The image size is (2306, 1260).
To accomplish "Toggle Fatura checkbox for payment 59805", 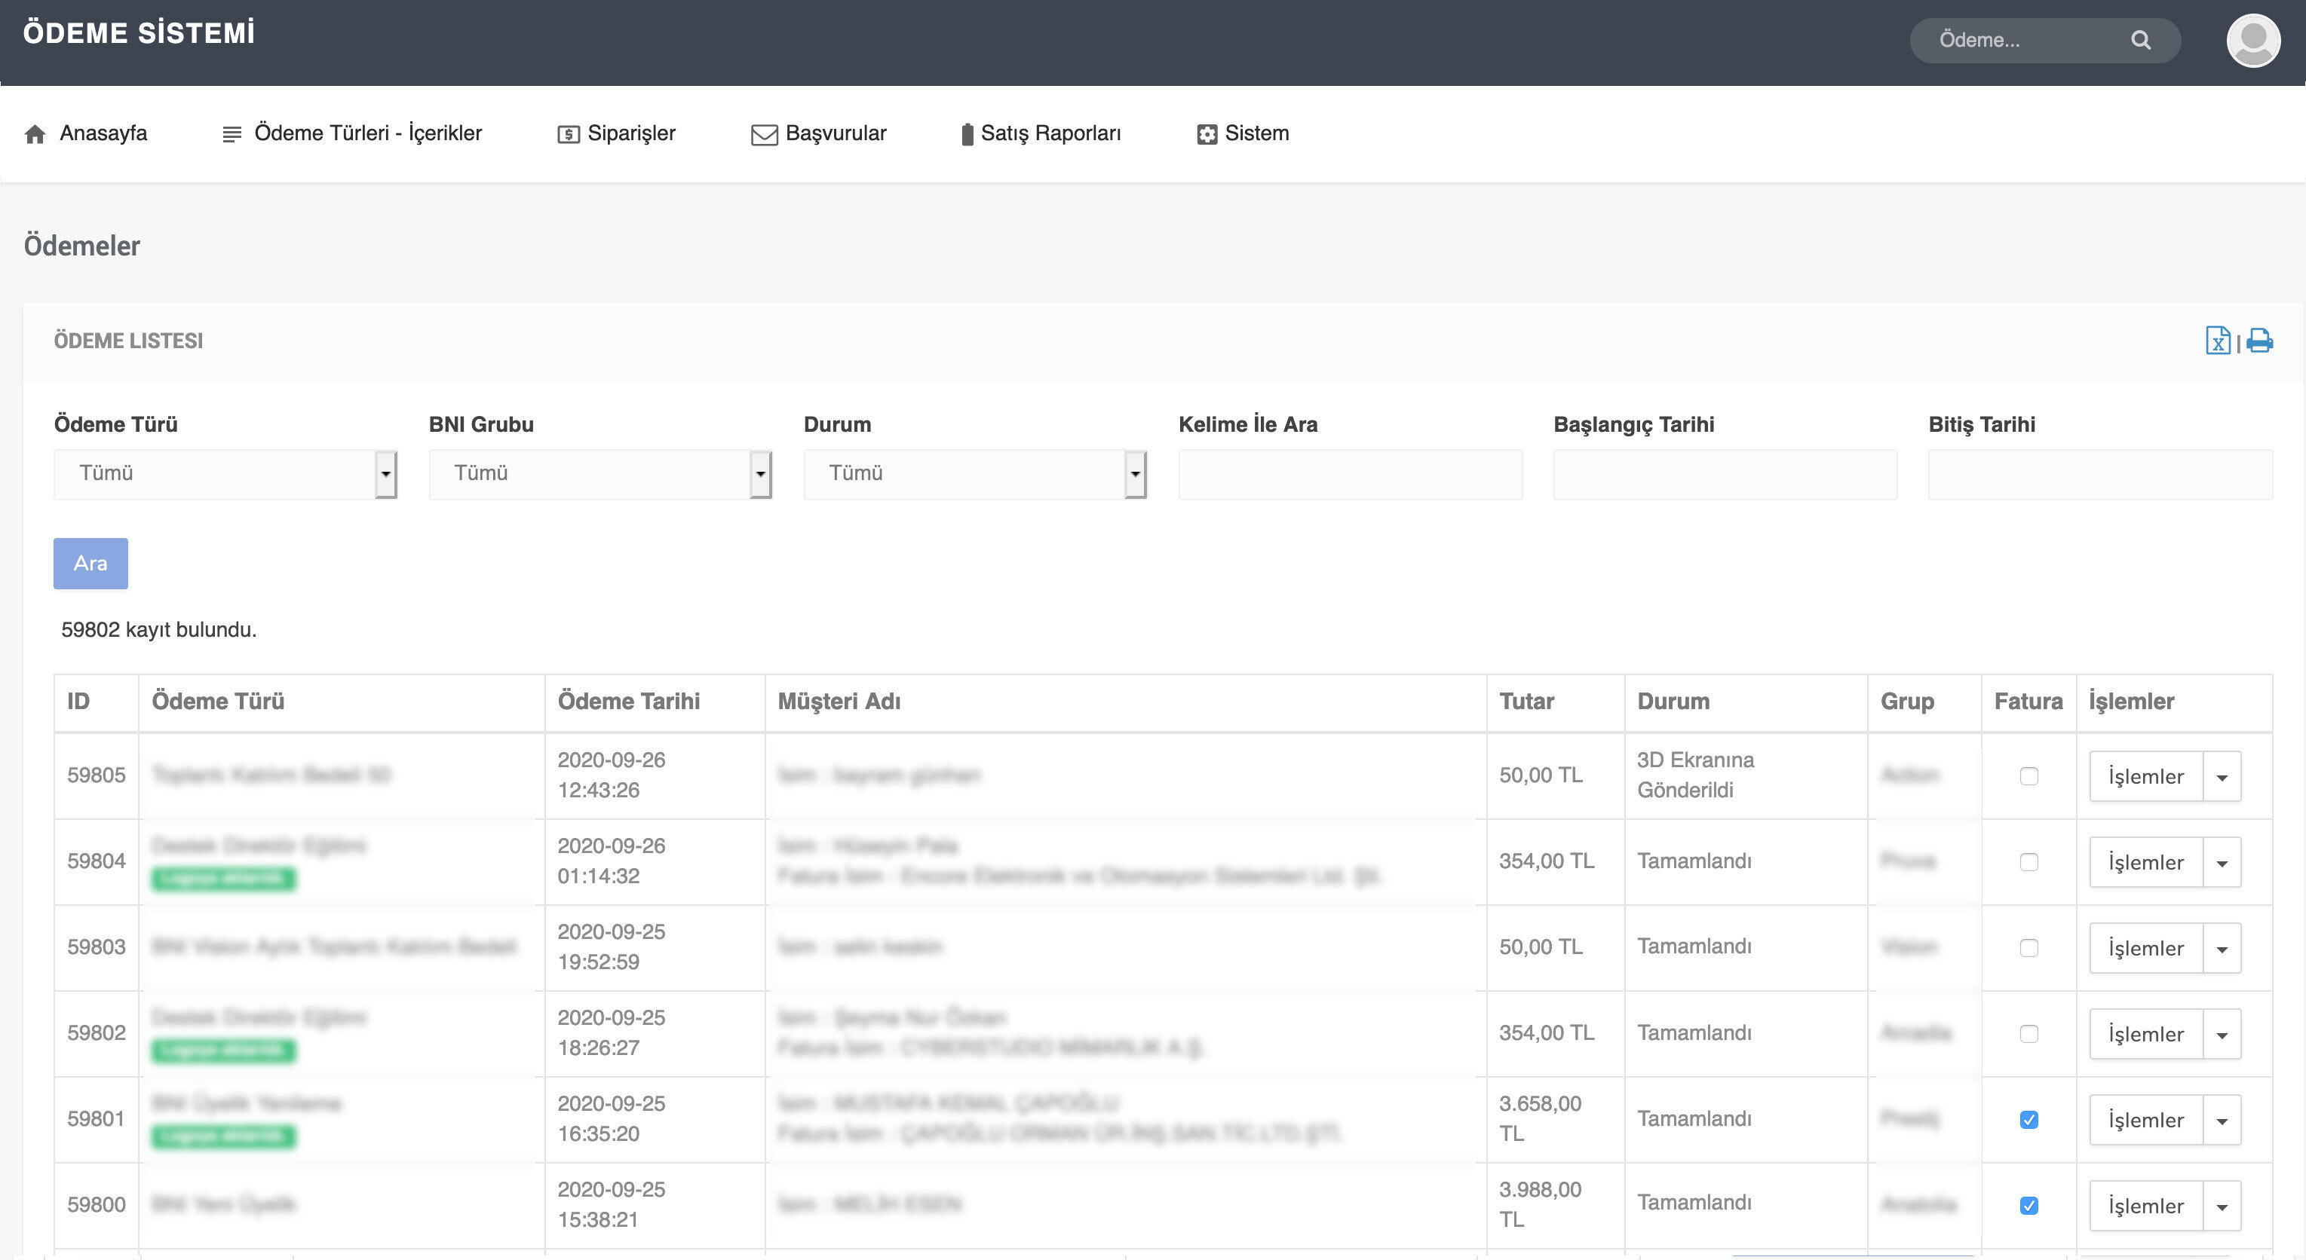I will (x=2028, y=776).
